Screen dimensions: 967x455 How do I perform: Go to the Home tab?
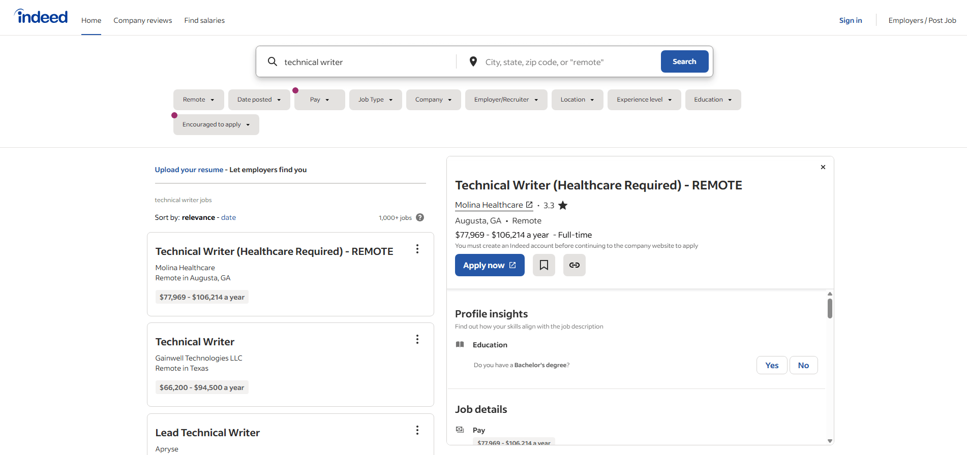[x=91, y=20]
